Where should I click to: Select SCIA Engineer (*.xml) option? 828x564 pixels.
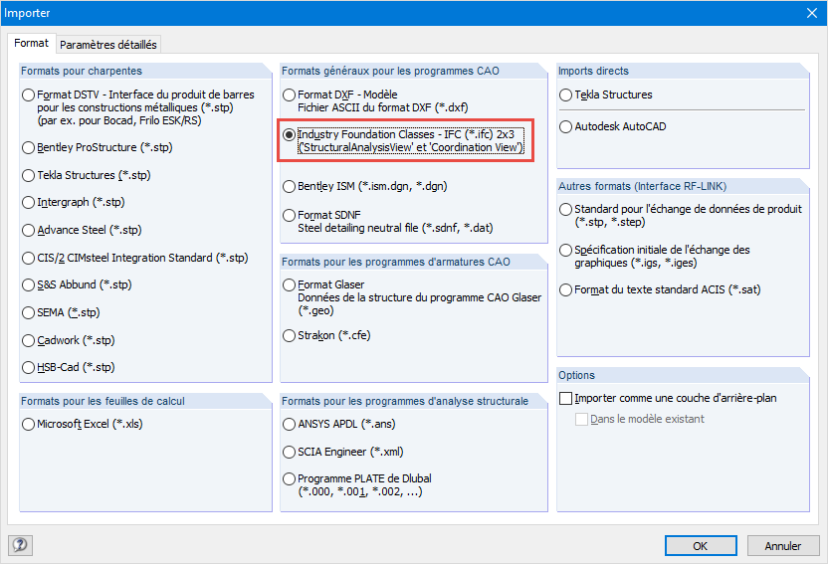click(x=290, y=452)
